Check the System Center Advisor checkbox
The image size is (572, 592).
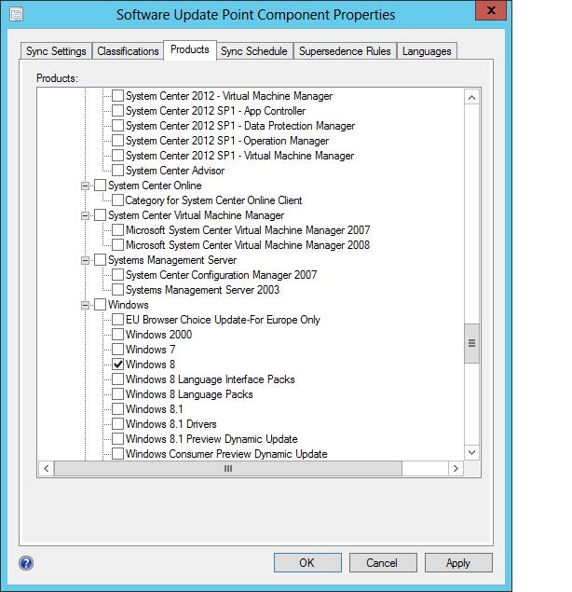[117, 171]
